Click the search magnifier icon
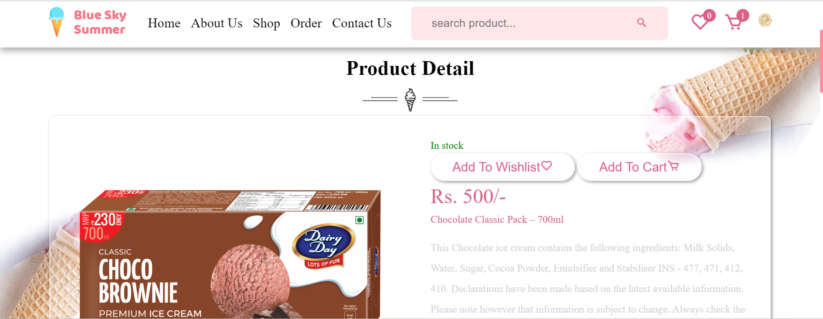 click(641, 23)
